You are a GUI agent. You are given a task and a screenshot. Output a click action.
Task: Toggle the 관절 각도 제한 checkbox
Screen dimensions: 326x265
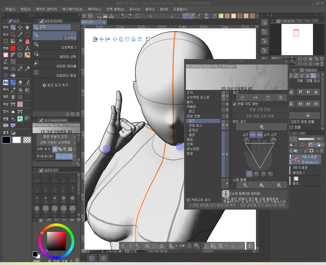pos(234,104)
